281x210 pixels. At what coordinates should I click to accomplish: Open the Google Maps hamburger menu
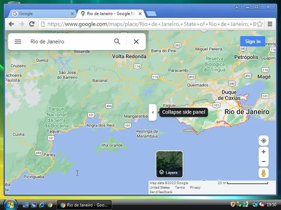[x=18, y=42]
